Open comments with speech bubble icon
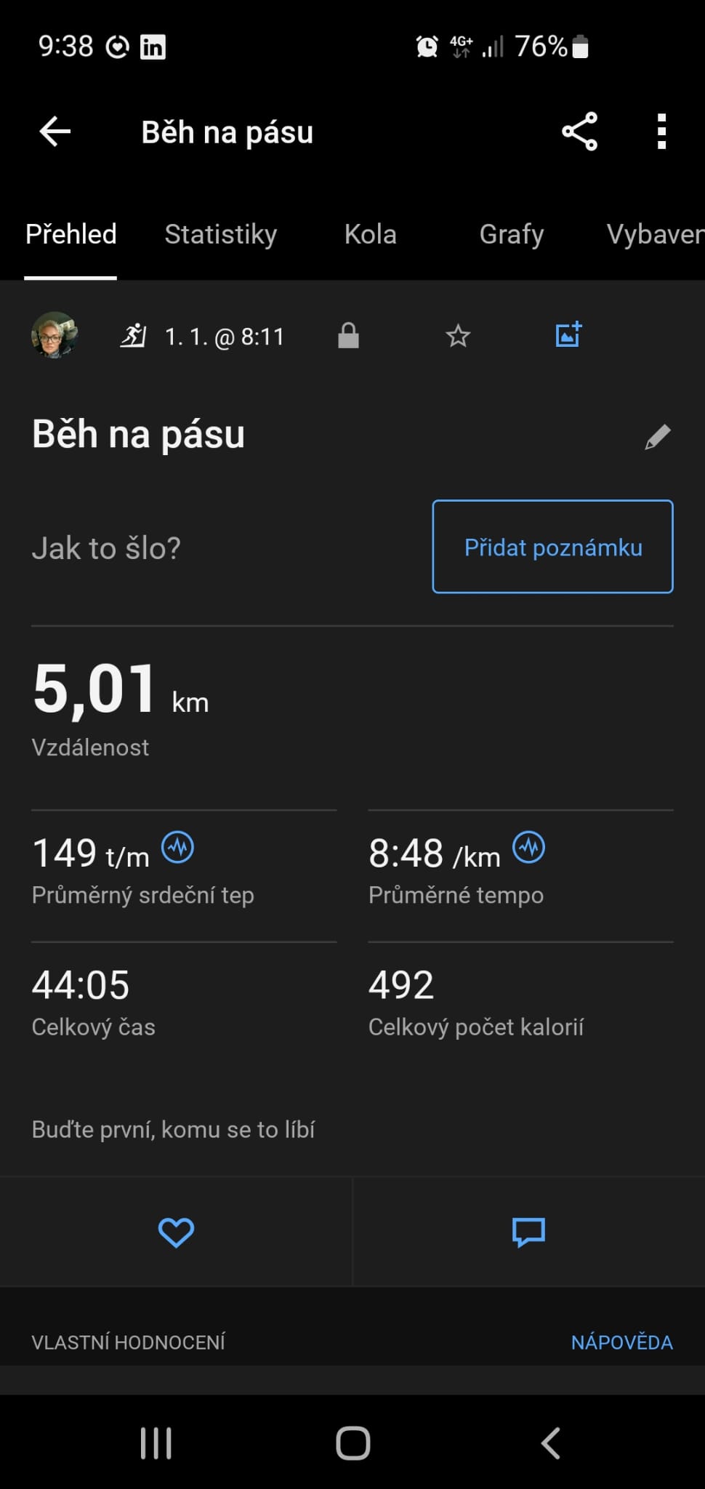The image size is (705, 1489). tap(528, 1232)
